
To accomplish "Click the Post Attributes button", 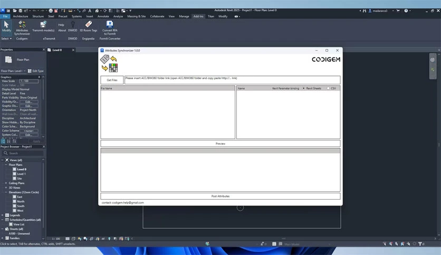I will click(x=220, y=196).
